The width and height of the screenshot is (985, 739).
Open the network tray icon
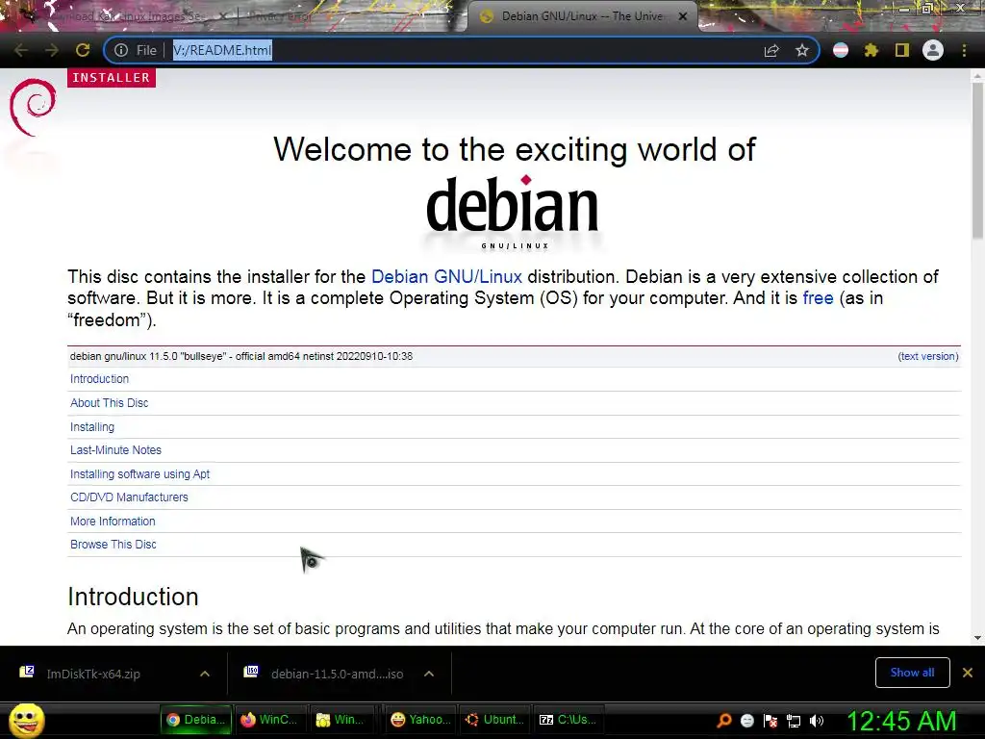(794, 721)
